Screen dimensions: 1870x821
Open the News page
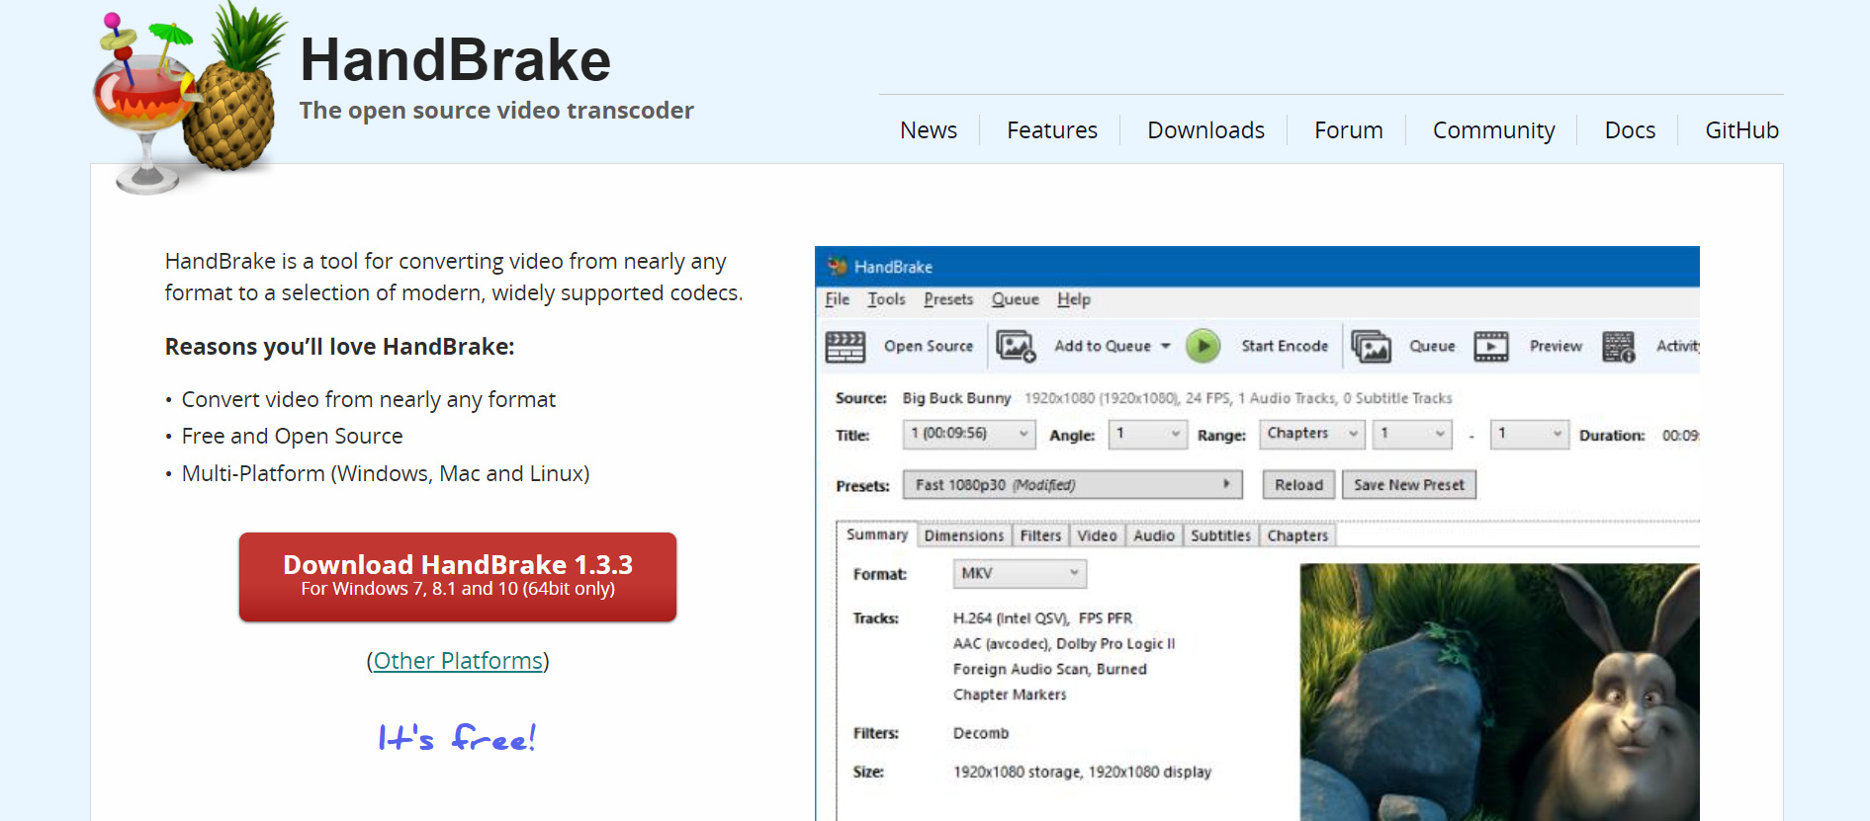click(x=929, y=130)
